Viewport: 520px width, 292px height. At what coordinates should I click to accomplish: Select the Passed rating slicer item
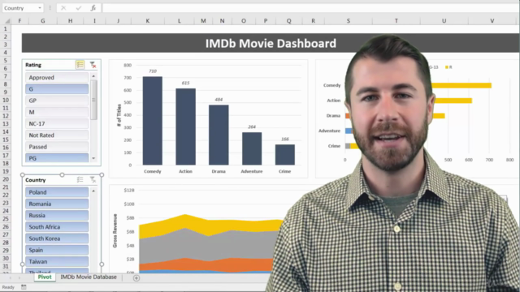[x=57, y=147]
